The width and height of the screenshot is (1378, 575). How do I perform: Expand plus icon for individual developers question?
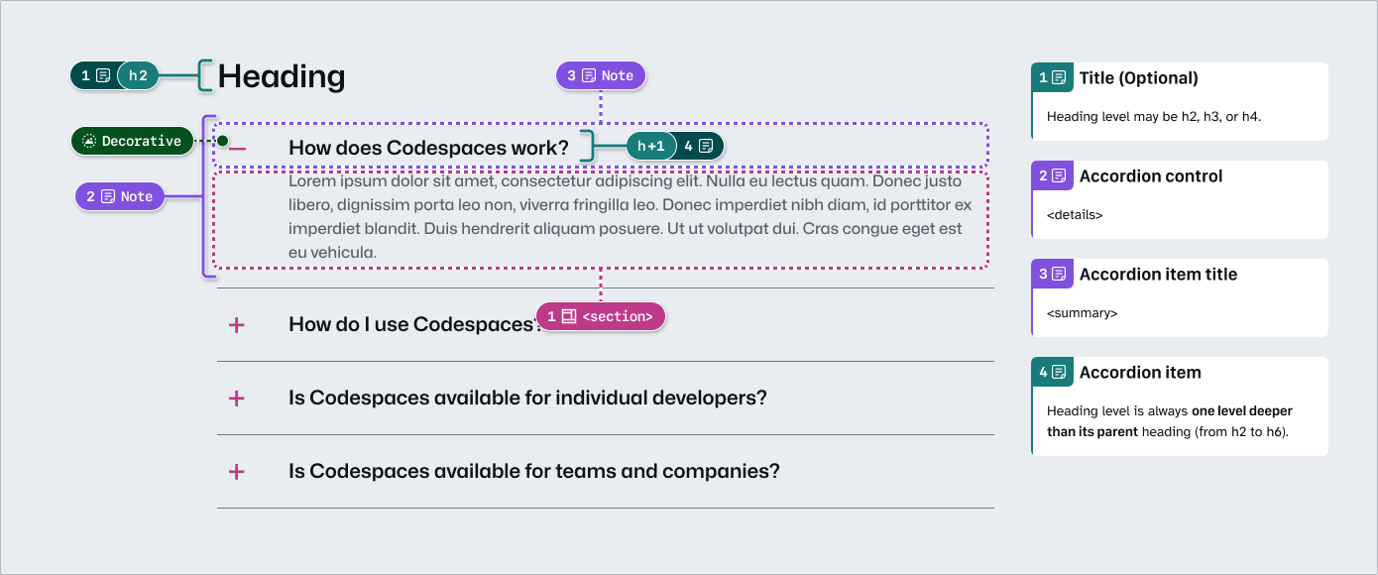pyautogui.click(x=237, y=398)
